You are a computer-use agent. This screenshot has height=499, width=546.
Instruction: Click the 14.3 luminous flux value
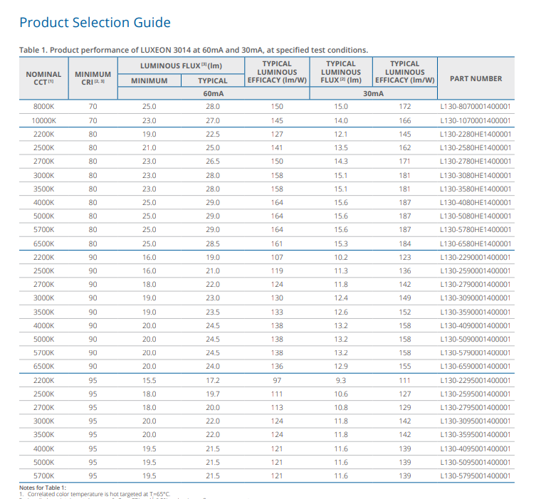[341, 162]
